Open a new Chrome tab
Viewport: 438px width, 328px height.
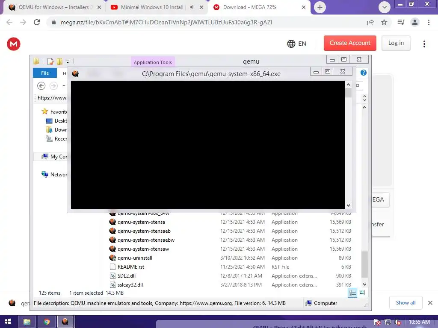coord(320,7)
